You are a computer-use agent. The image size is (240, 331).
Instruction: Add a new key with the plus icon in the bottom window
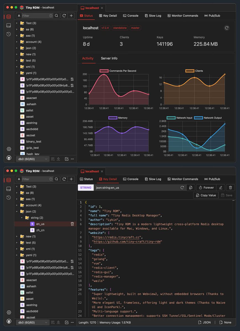[72, 179]
